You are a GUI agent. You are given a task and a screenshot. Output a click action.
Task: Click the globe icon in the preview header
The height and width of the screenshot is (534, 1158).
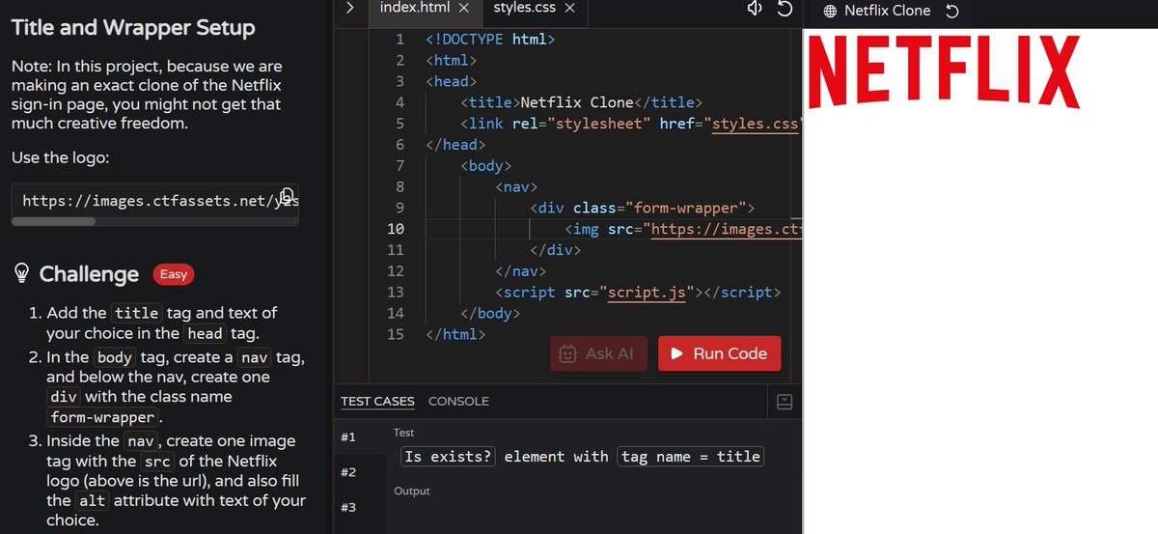831,11
